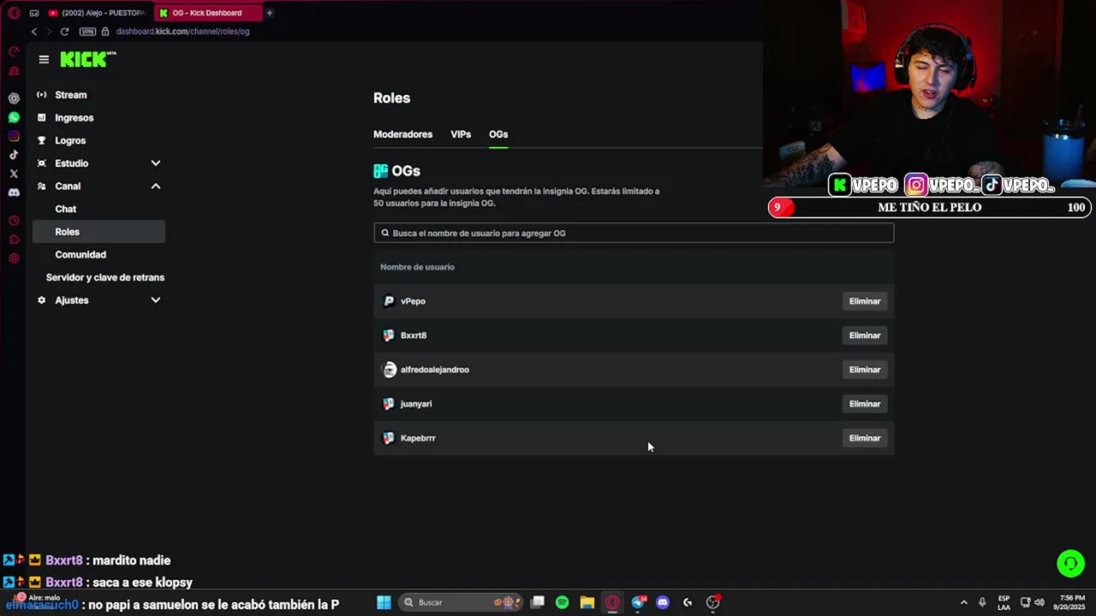Go back to the previous page
1096x616 pixels.
tap(34, 32)
